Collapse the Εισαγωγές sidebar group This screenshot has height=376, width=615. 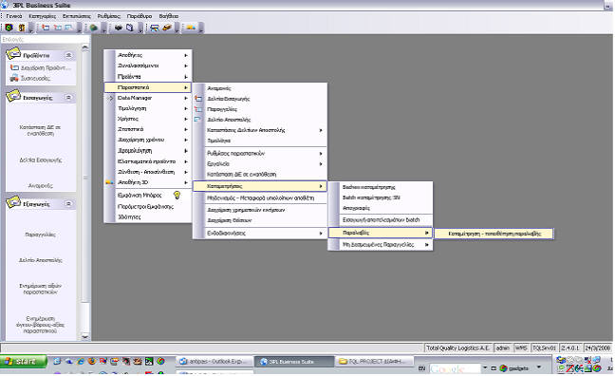68,98
